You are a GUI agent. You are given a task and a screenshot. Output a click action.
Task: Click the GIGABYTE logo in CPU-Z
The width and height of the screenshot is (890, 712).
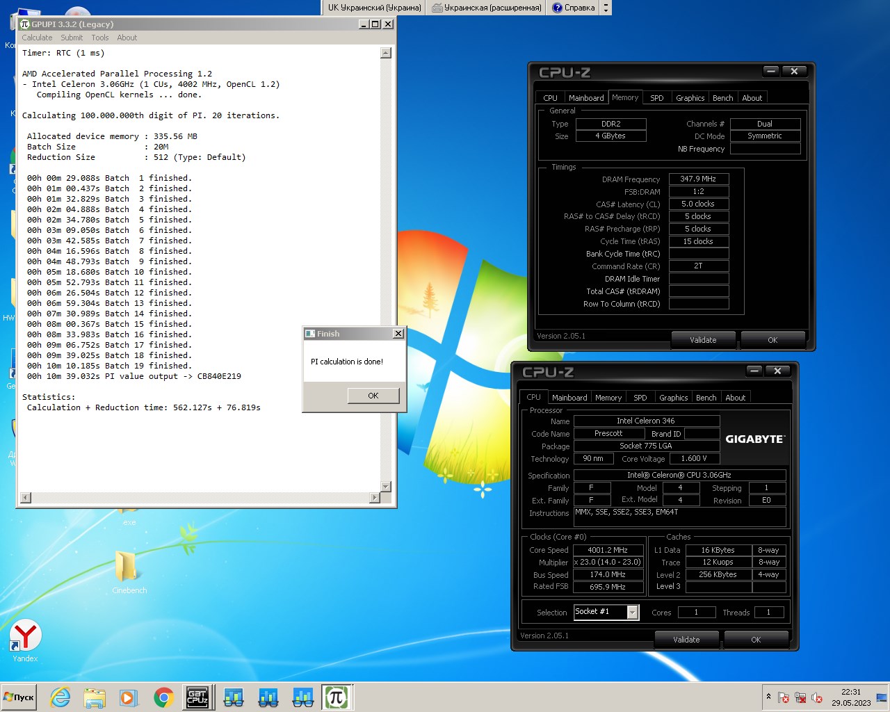[x=754, y=439]
